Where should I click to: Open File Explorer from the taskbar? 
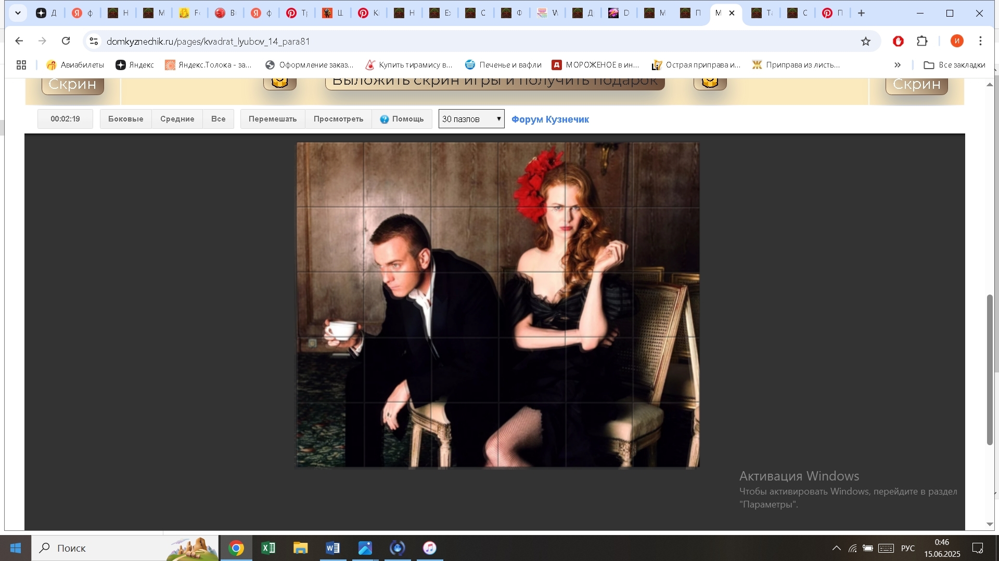click(x=301, y=548)
